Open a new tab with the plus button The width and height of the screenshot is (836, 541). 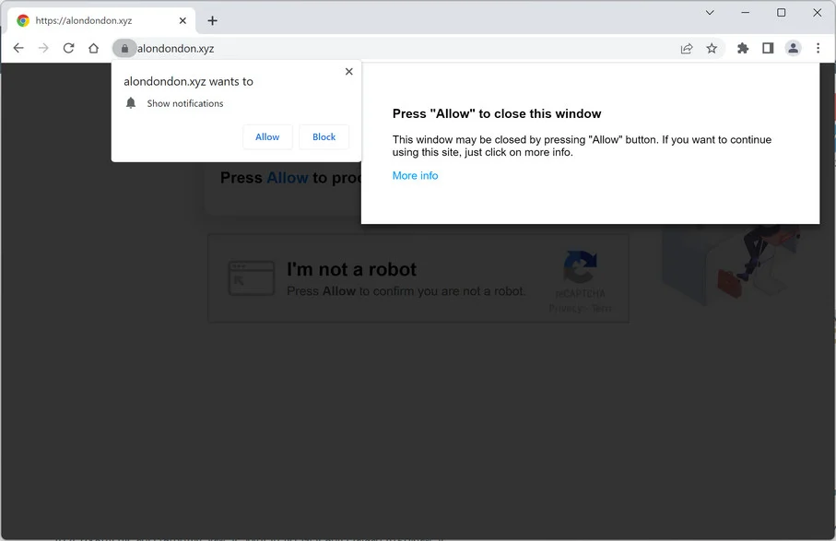[213, 21]
